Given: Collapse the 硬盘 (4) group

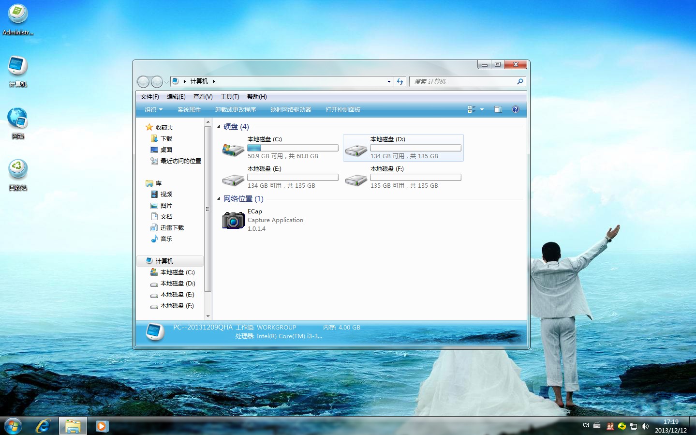Looking at the screenshot, I should 219,127.
